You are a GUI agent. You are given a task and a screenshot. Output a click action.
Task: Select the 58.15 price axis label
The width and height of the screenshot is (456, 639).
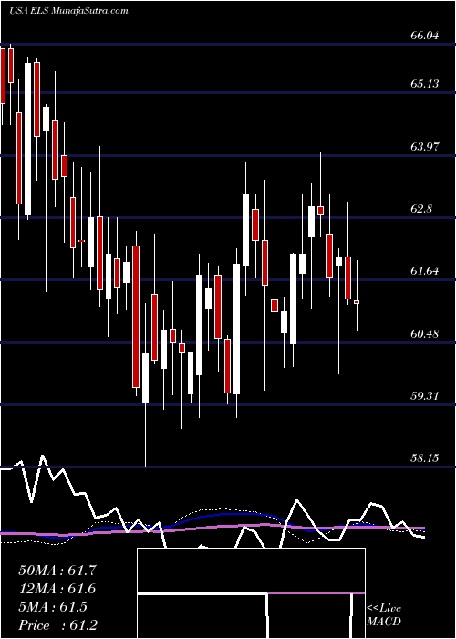tap(425, 458)
